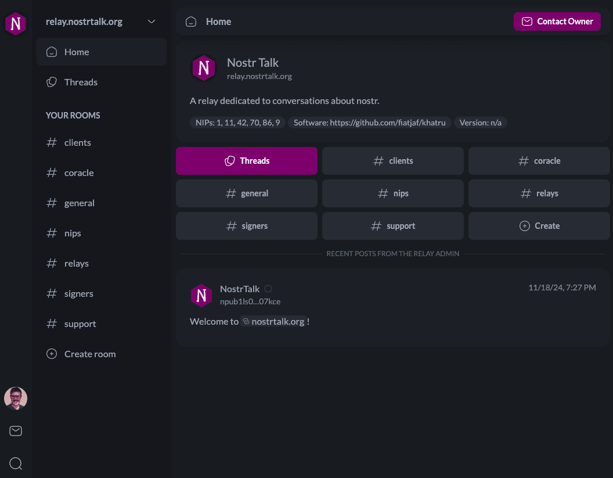Click the purple N relay logo in left rail
The width and height of the screenshot is (613, 478).
click(16, 23)
